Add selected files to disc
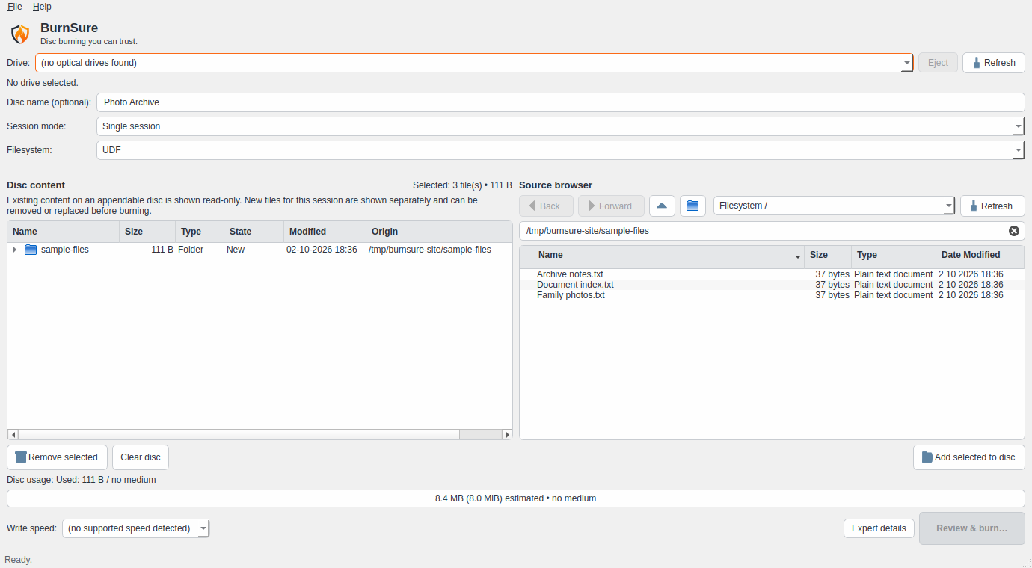The width and height of the screenshot is (1032, 568). coord(968,457)
